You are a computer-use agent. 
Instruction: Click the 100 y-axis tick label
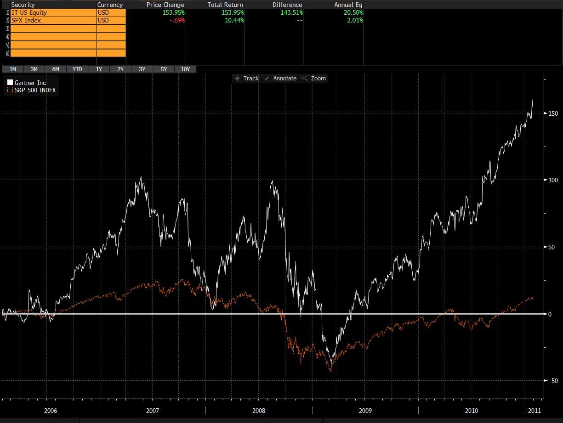553,180
